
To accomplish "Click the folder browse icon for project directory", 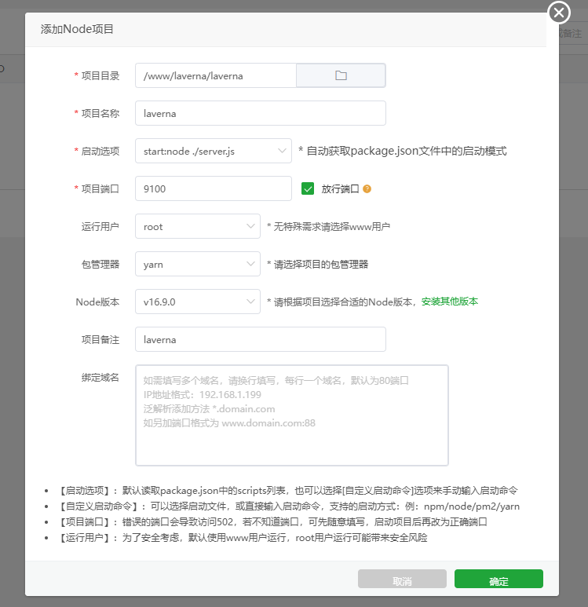I will [x=341, y=75].
